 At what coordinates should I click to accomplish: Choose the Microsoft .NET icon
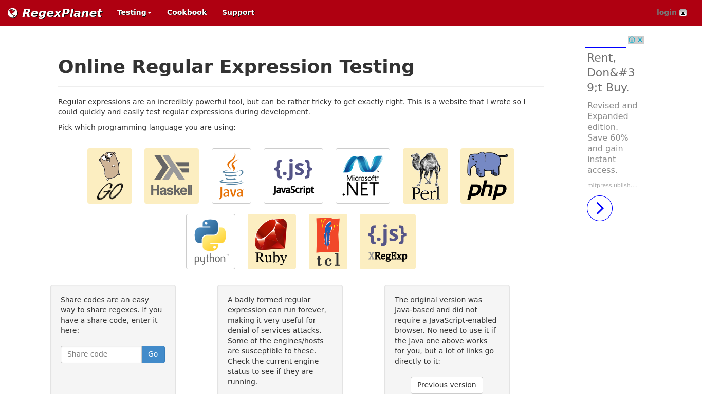(x=363, y=176)
